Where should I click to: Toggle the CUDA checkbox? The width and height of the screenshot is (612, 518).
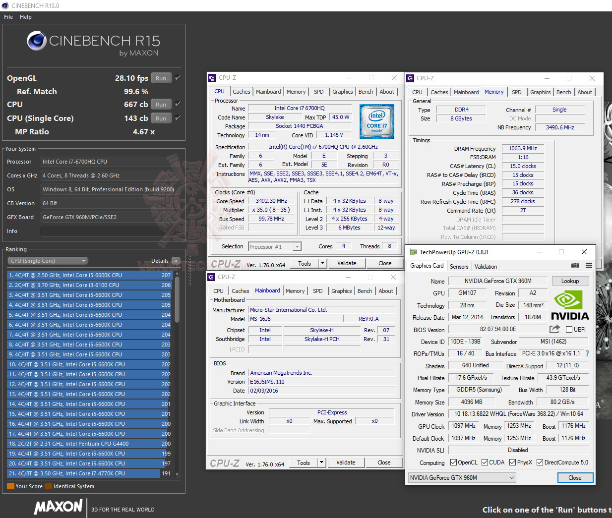tap(485, 462)
